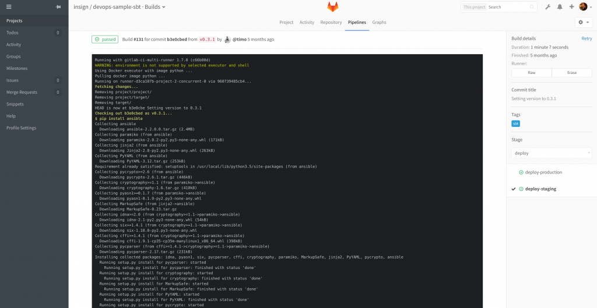This screenshot has height=308, width=597.
Task: Toggle the hamburger sidebar menu
Action: [9, 7]
